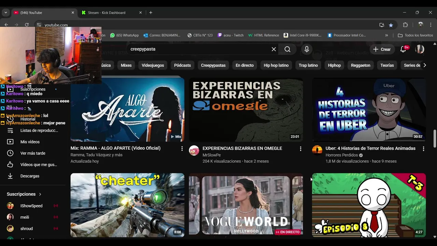Clear the creepypasta search text
The height and width of the screenshot is (246, 437).
pyautogui.click(x=273, y=49)
